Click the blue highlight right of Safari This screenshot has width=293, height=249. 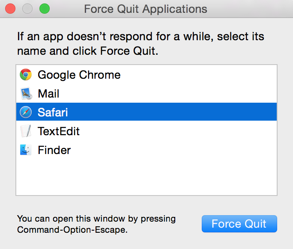172,112
